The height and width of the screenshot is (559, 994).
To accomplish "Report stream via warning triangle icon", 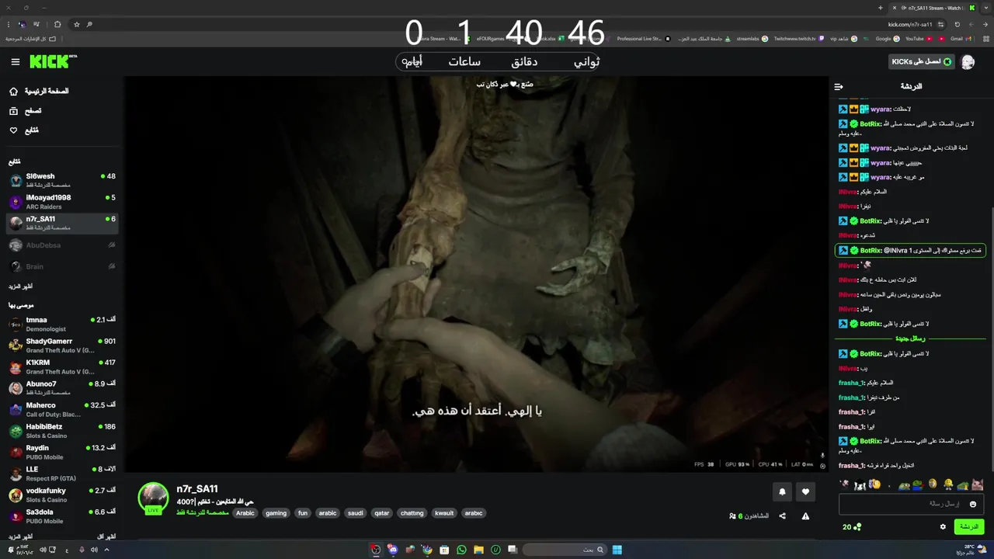I will pos(805,516).
